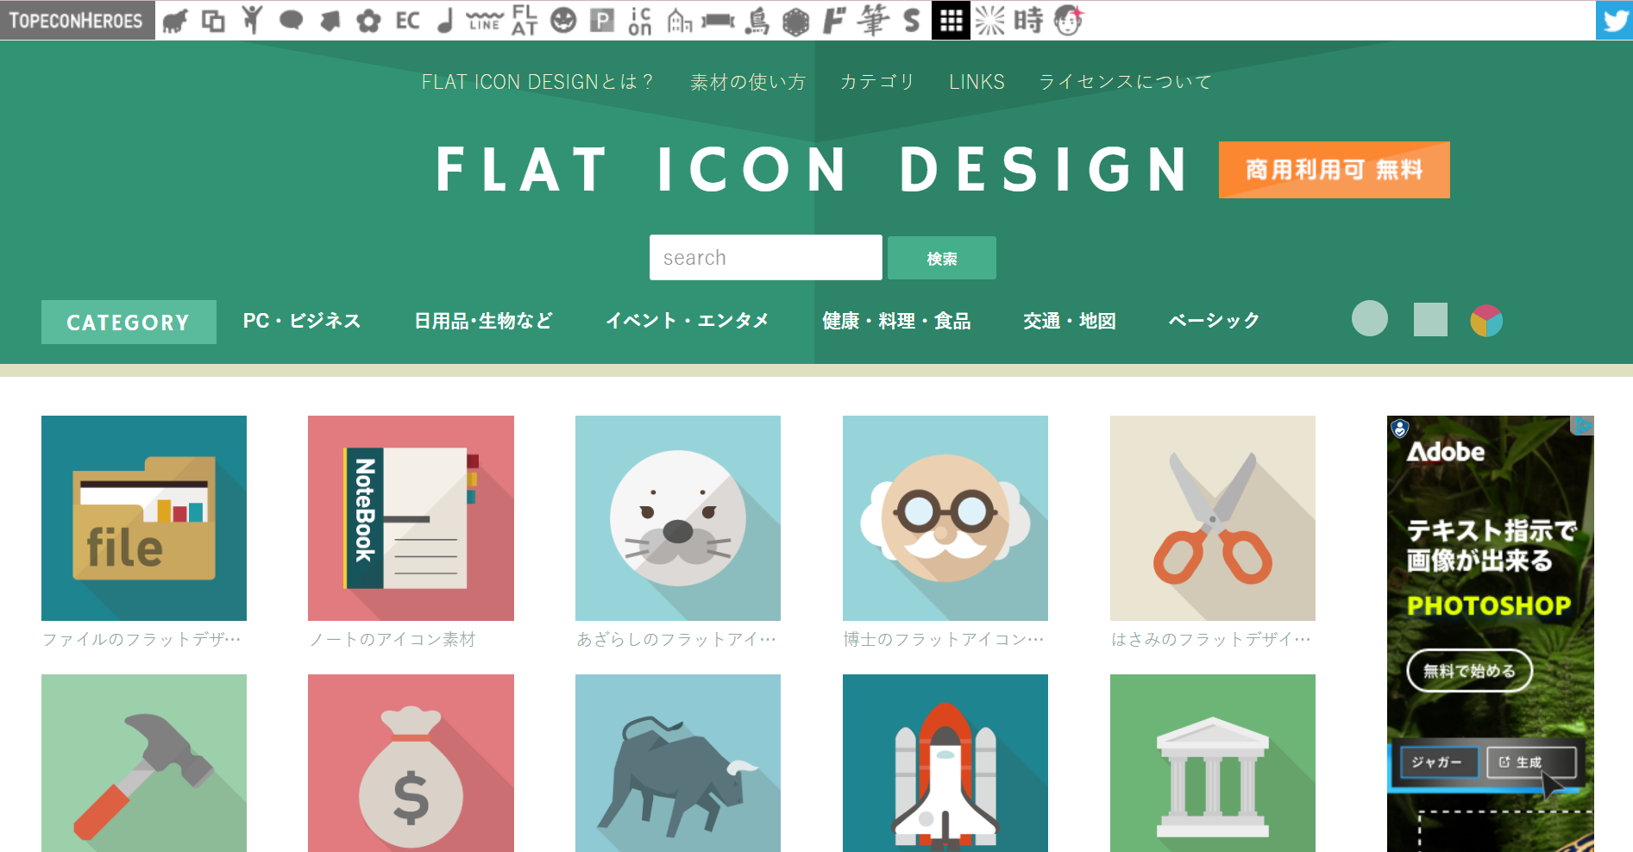Viewport: 1633px width, 852px height.
Task: Open the black grid icon in top bar
Action: coord(951,20)
